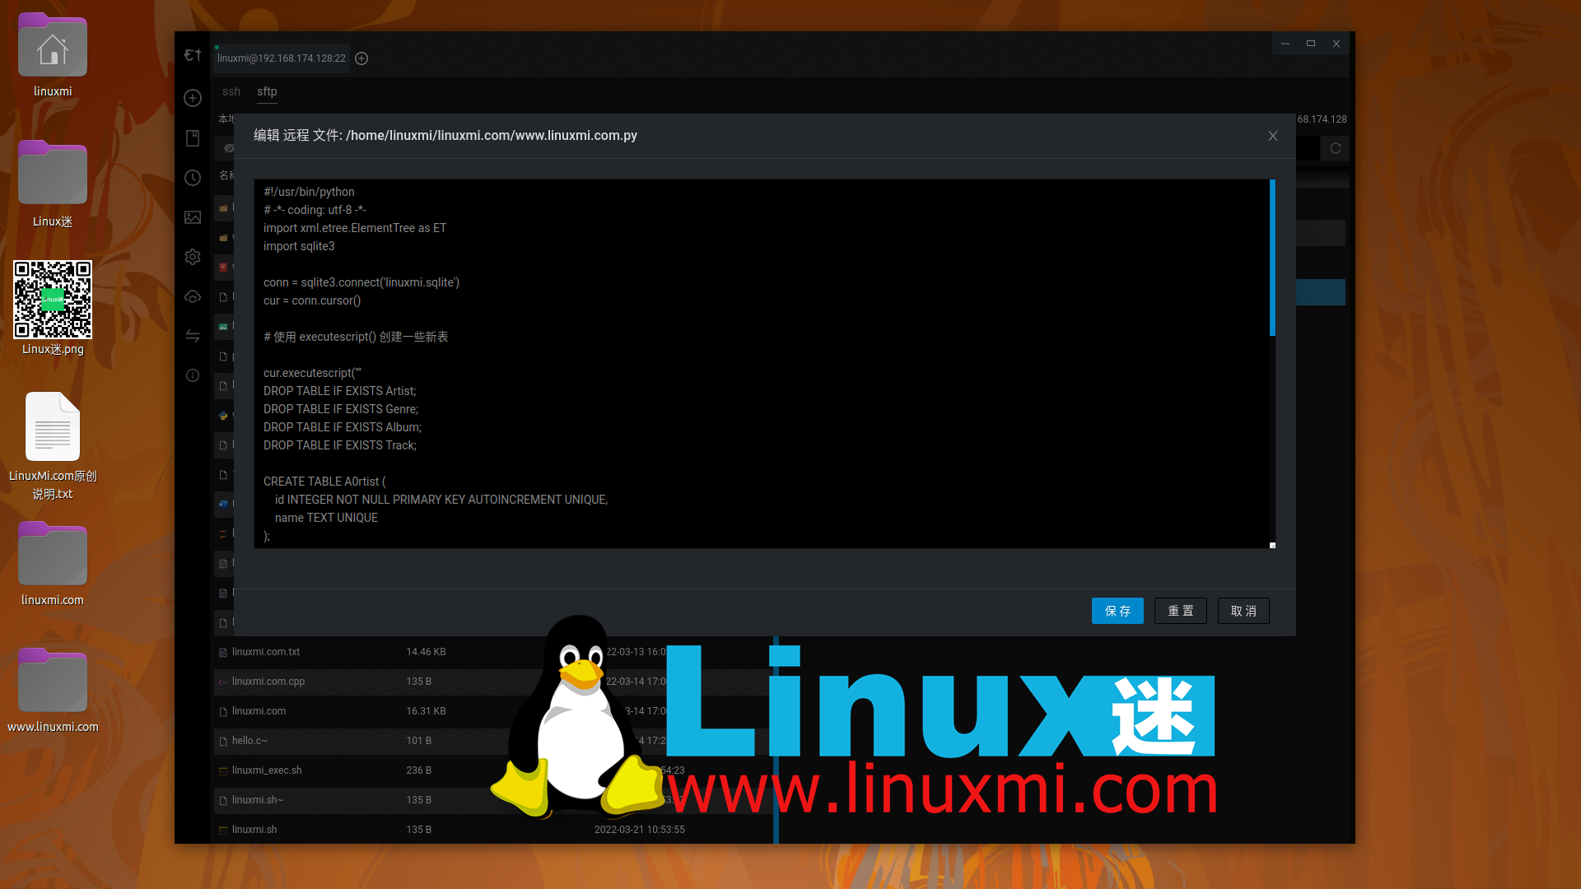Open cloud sync icon in sidebar
This screenshot has width=1581, height=889.
pos(193,296)
